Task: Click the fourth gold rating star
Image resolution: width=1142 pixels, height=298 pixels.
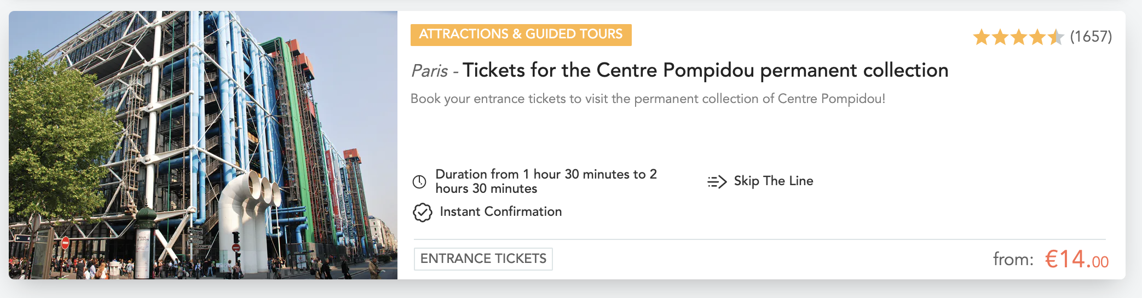Action: click(1037, 37)
